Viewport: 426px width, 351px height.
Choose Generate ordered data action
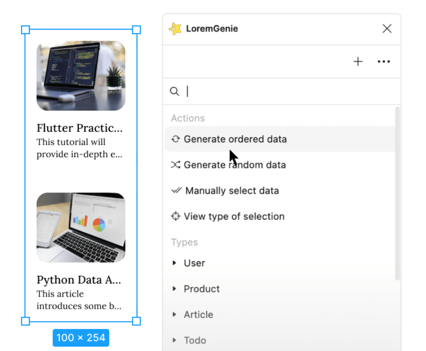(280, 139)
